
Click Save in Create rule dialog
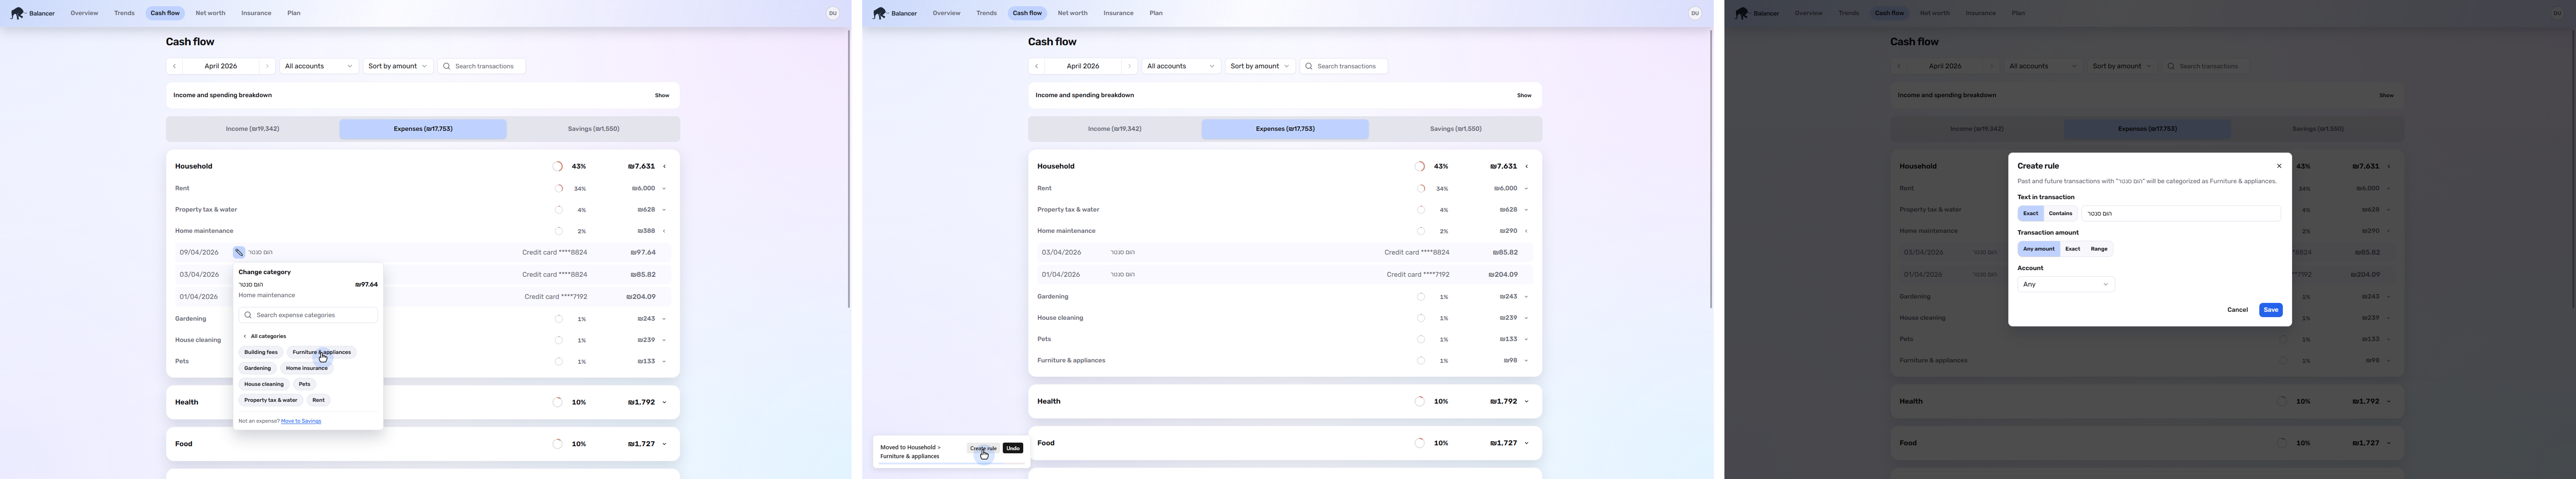tap(2270, 310)
